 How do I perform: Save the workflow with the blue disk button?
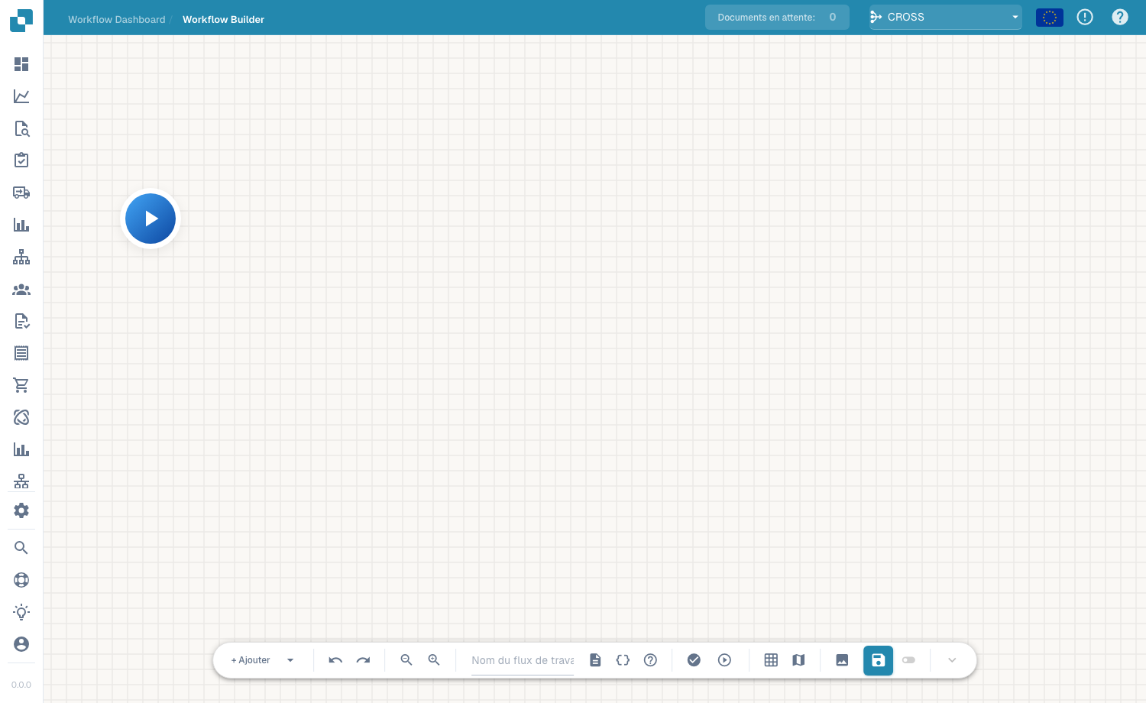tap(878, 660)
